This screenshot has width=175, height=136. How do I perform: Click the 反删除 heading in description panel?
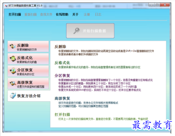pos(60,47)
